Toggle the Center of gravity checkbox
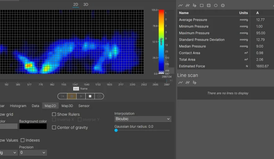Image resolution: width=274 pixels, height=159 pixels. (54, 127)
